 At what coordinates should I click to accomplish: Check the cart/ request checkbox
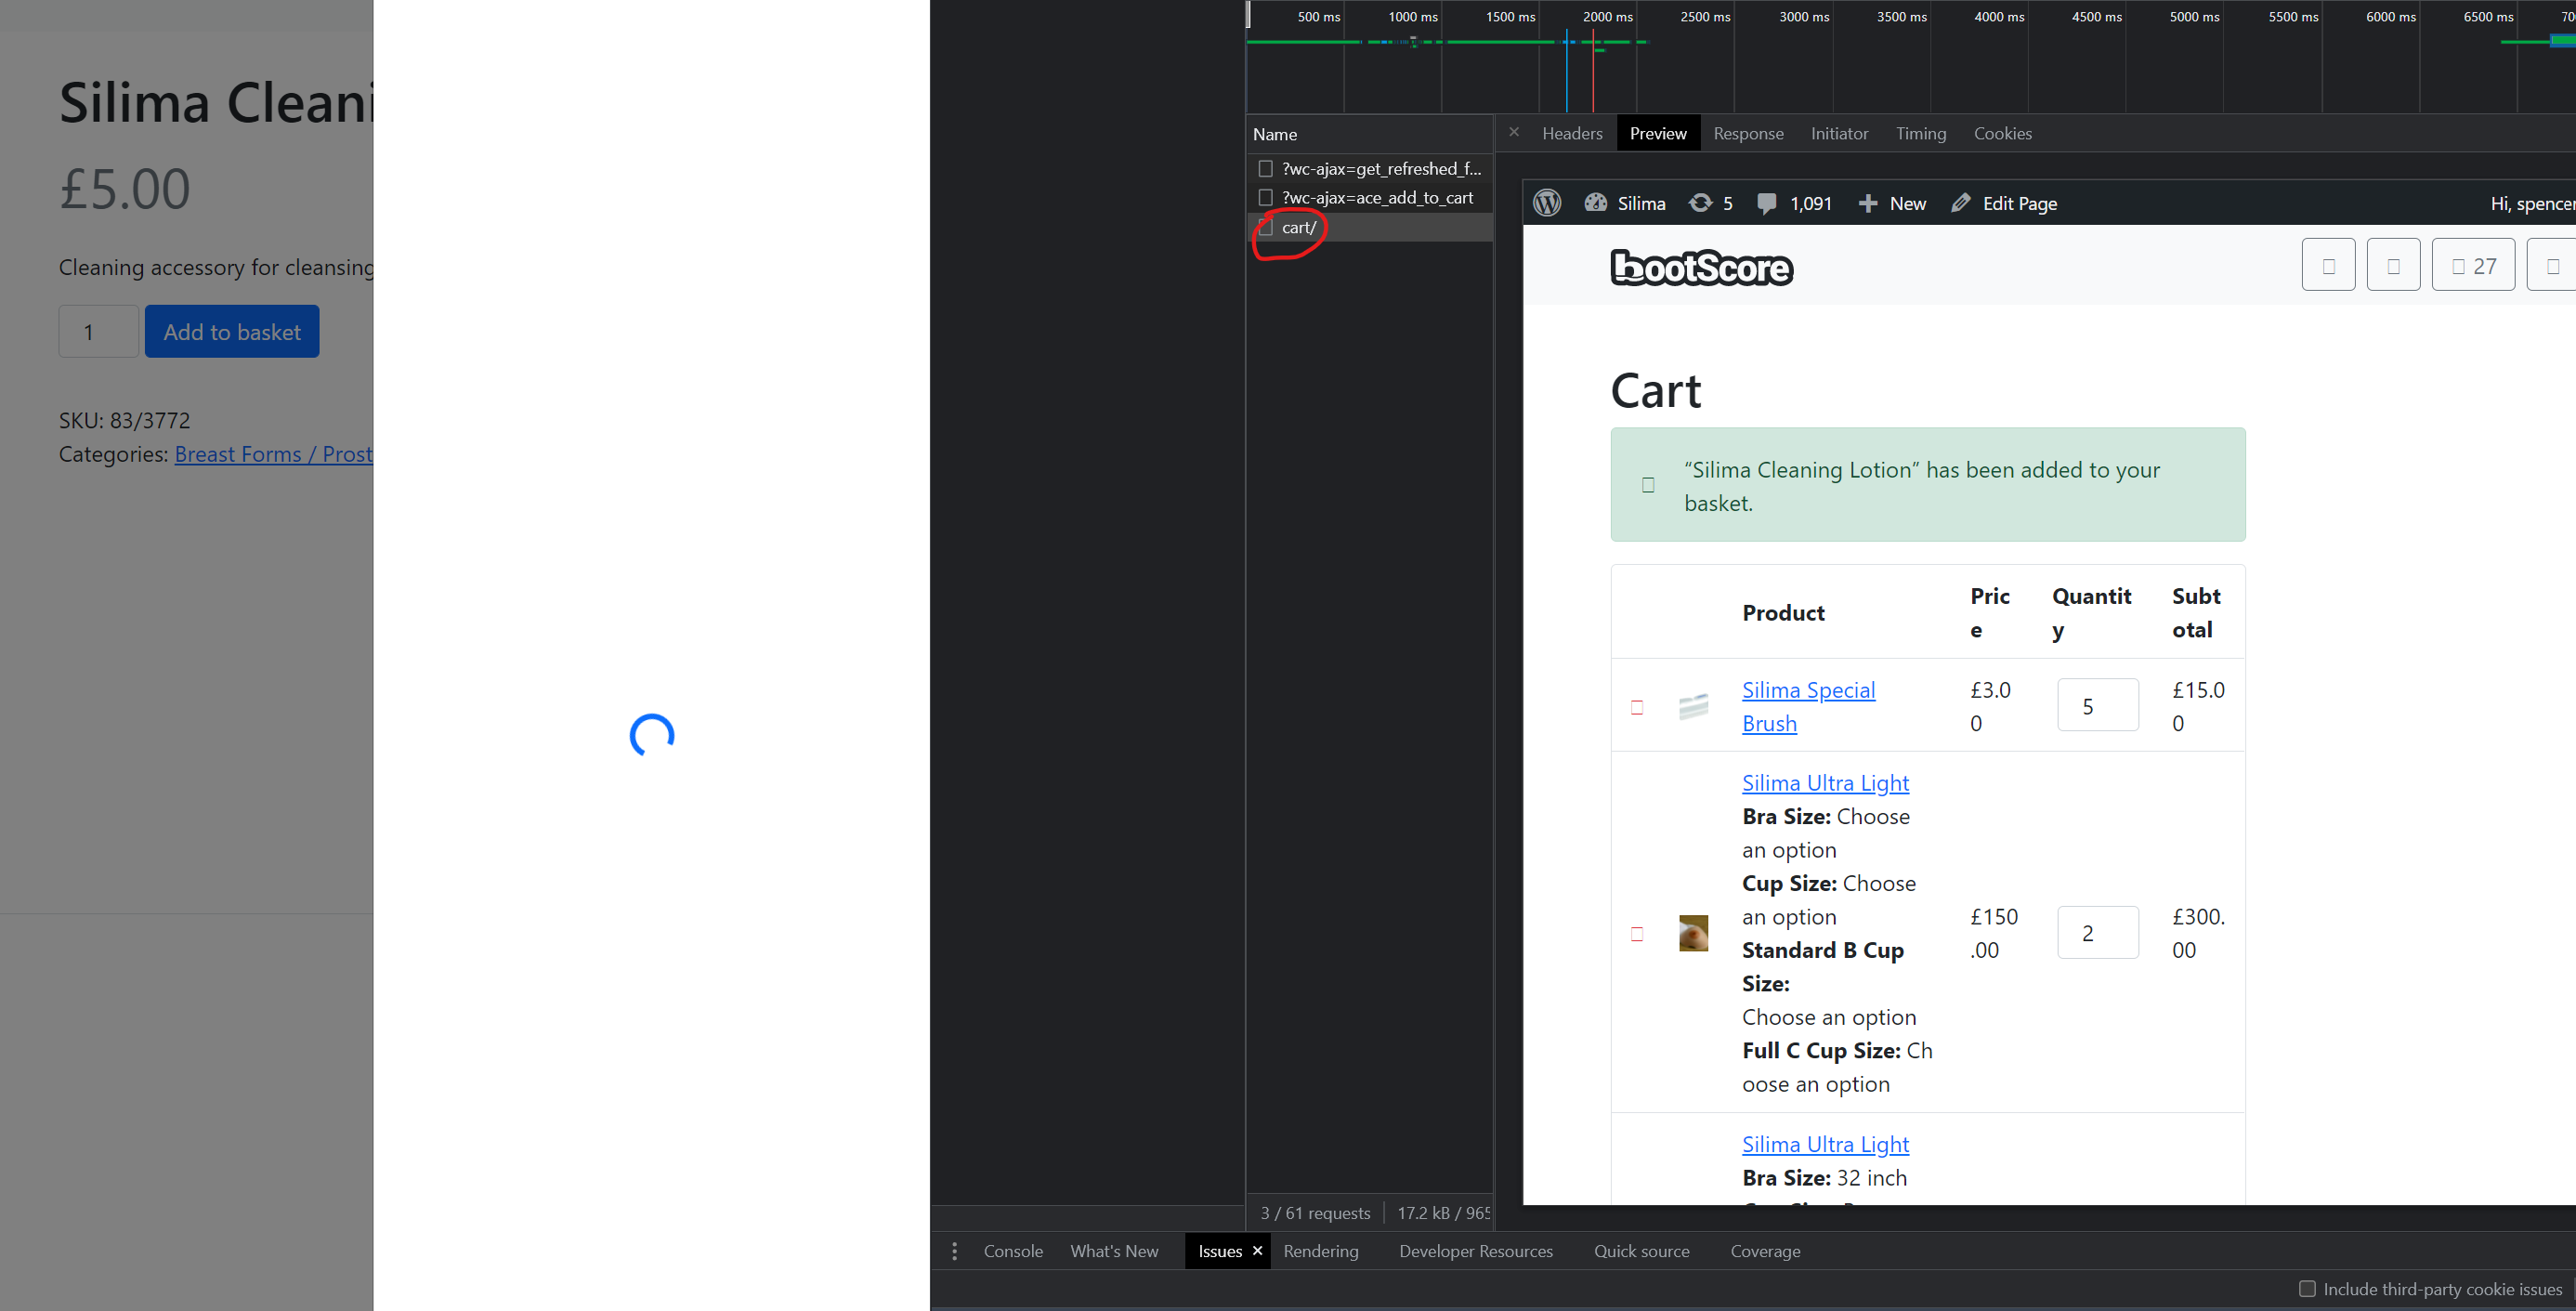[x=1265, y=227]
